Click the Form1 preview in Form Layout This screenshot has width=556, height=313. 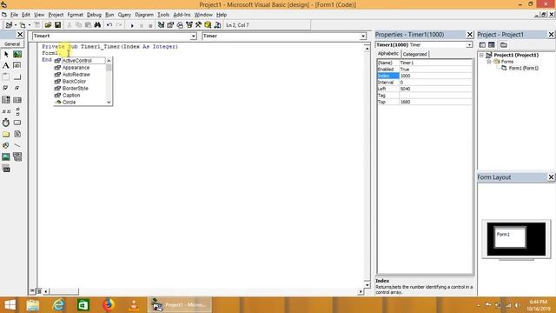point(510,237)
